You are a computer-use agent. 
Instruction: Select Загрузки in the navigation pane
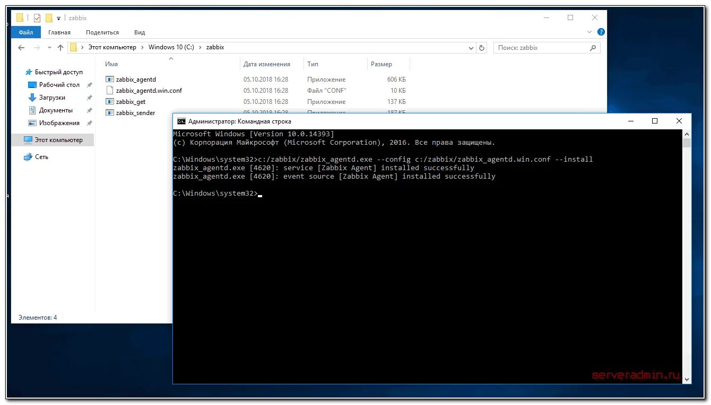(x=52, y=98)
